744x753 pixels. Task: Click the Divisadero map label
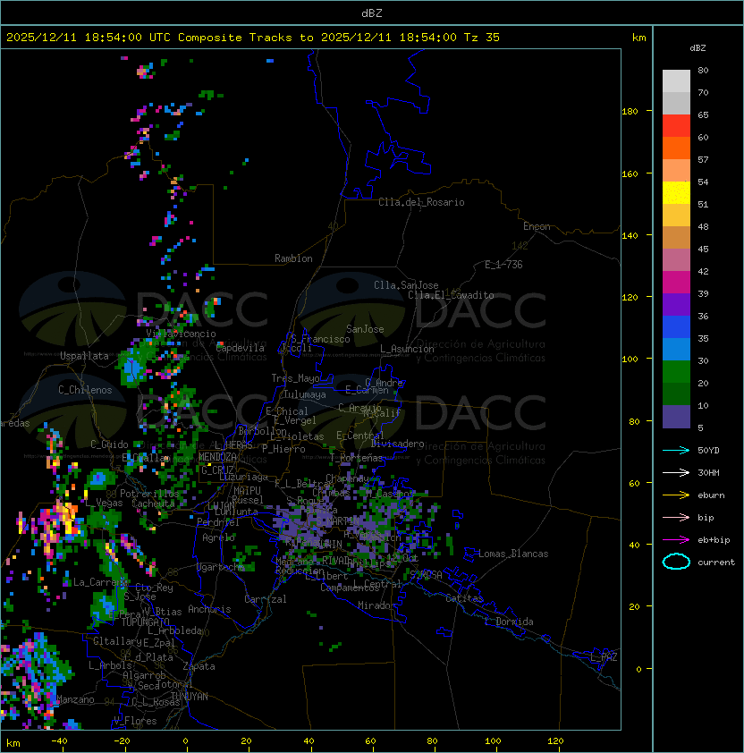[398, 444]
